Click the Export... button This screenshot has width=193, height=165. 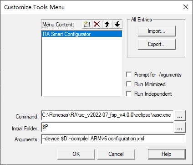(x=157, y=44)
